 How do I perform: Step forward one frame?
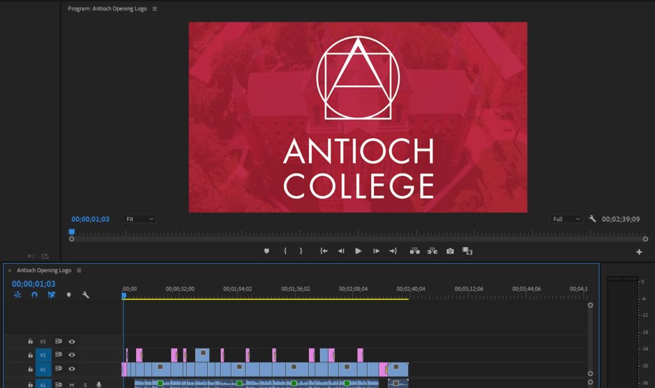[x=376, y=251]
